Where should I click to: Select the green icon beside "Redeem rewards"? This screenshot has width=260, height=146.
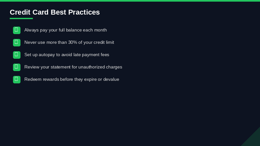tap(17, 79)
